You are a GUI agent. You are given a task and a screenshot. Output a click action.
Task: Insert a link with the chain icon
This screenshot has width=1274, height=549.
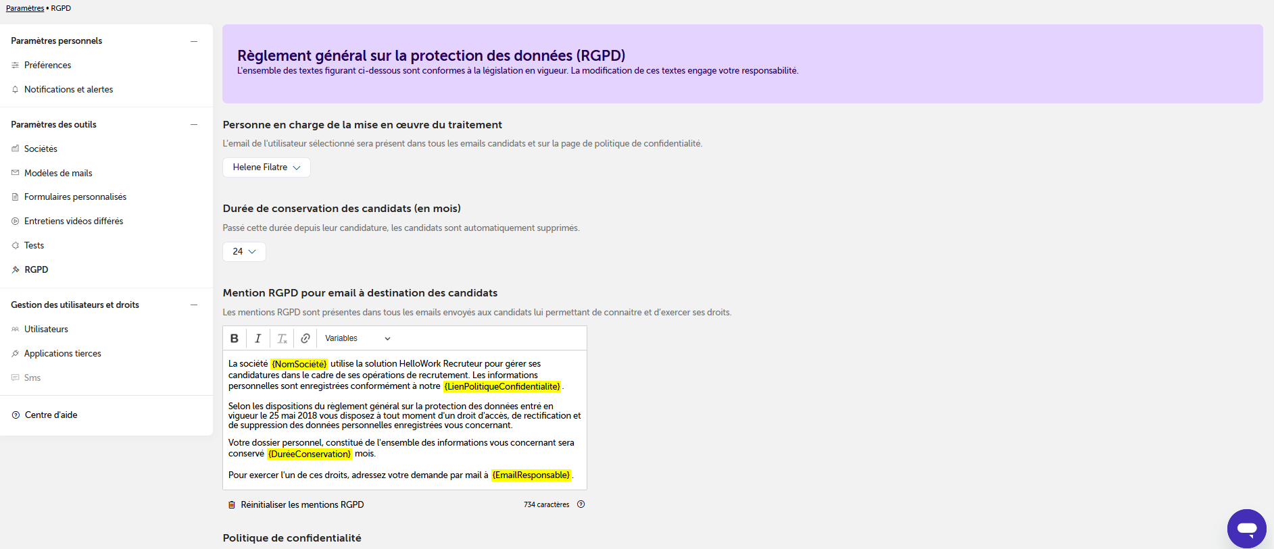pos(305,338)
